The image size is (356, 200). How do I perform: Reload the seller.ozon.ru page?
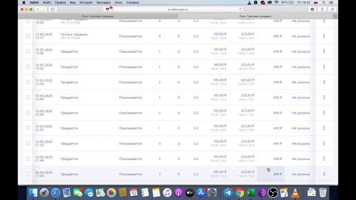coord(240,9)
